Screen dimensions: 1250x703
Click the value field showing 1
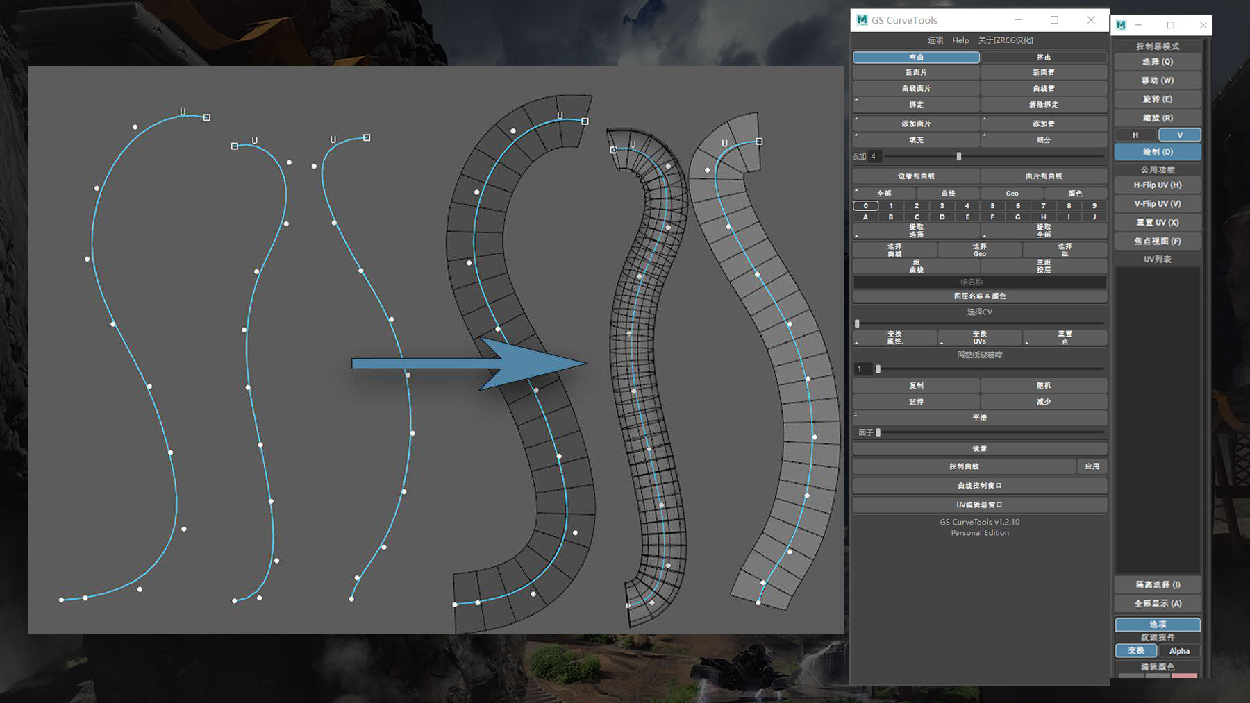coord(862,369)
